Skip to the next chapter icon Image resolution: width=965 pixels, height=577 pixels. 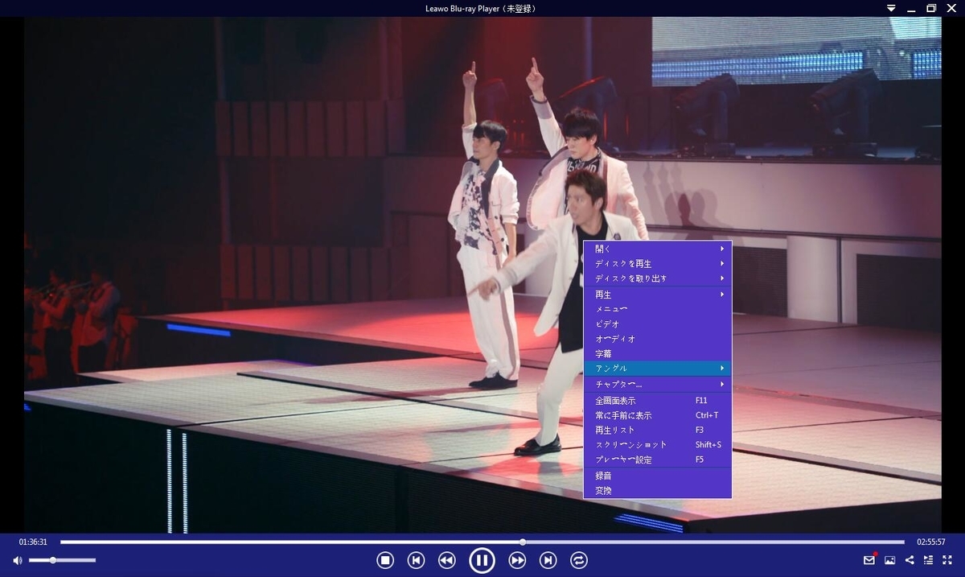point(548,560)
